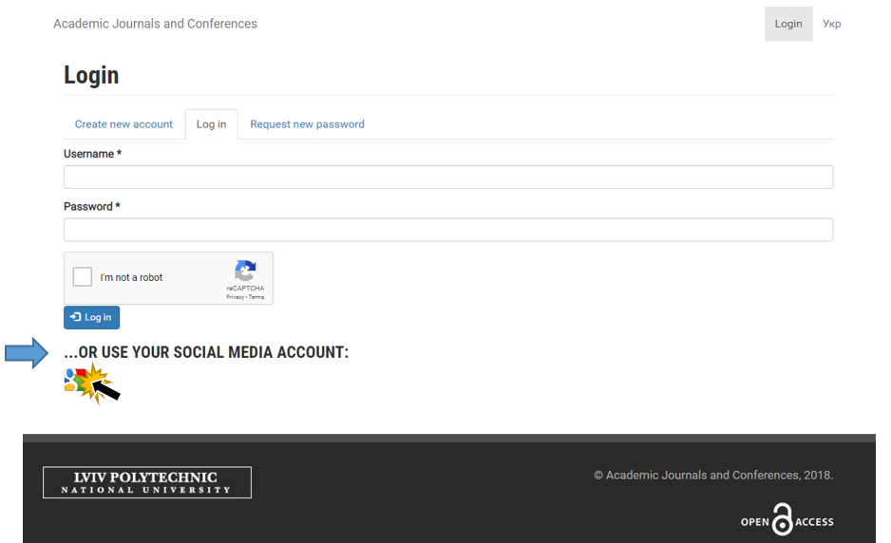
Task: Switch language to Укр
Action: (831, 24)
